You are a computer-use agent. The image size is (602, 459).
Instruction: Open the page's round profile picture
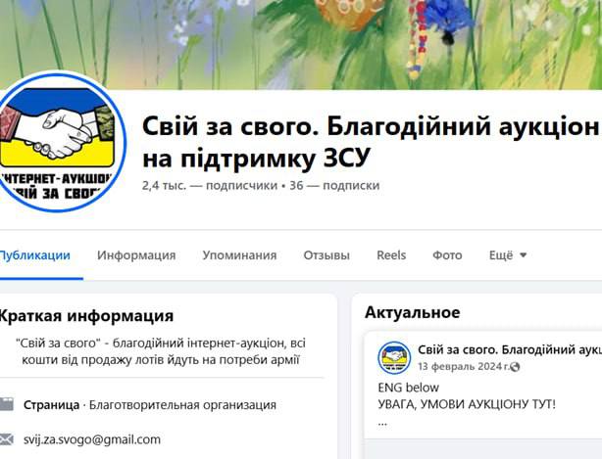(59, 141)
